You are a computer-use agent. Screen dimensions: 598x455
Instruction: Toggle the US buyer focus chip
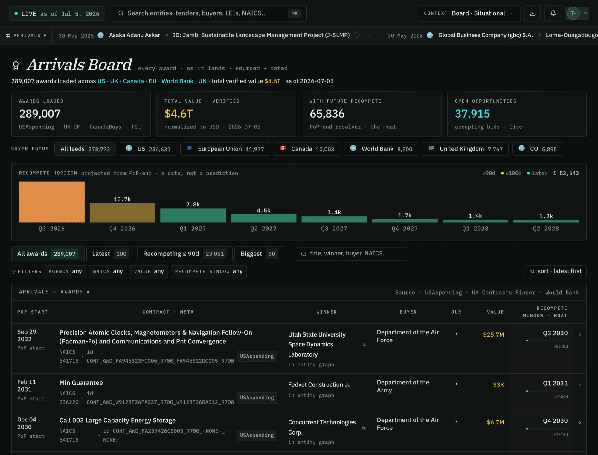click(148, 149)
